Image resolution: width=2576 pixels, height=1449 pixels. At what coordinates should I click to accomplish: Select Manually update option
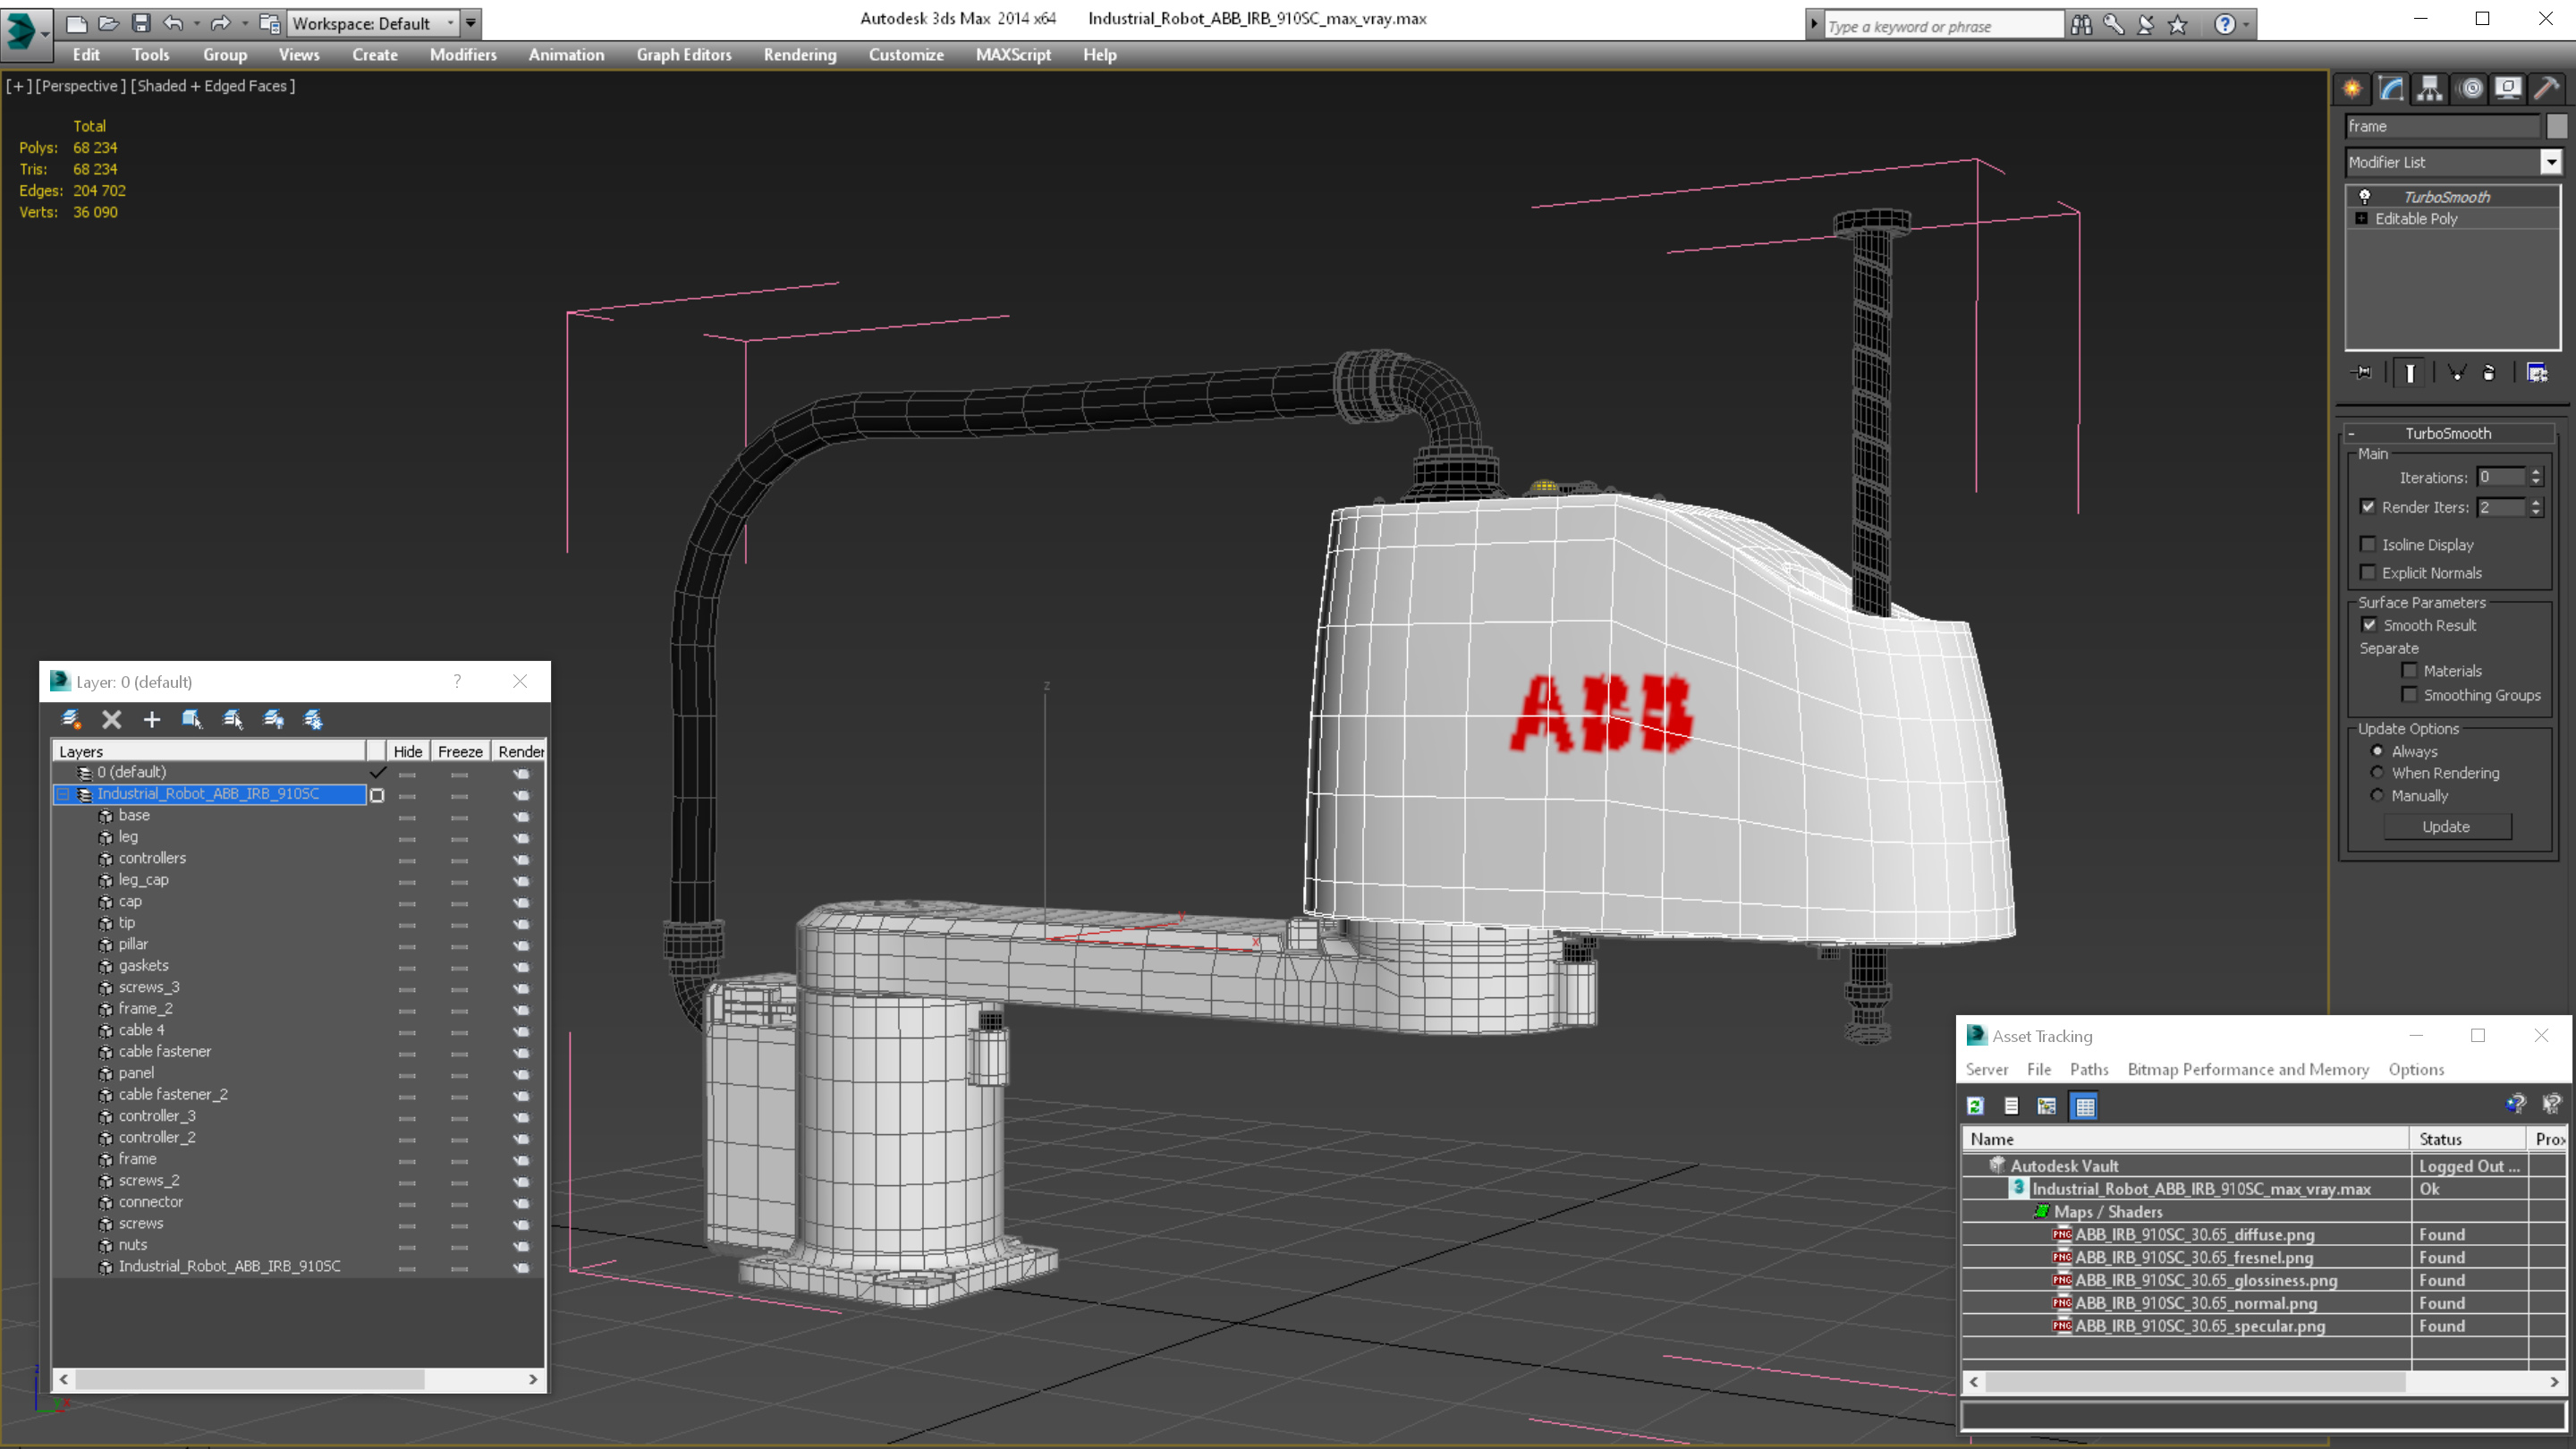2377,795
